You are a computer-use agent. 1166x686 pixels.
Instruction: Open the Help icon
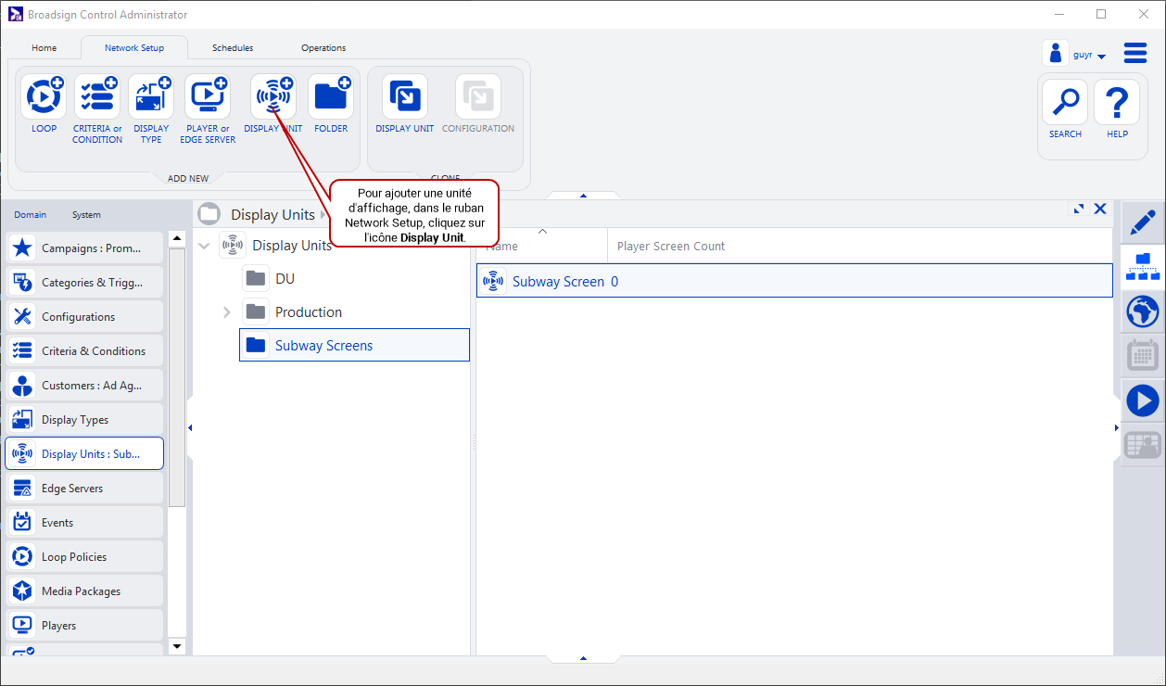click(x=1117, y=102)
